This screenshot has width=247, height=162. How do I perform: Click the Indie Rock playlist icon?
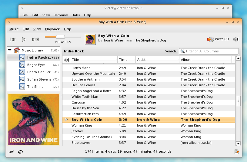(22, 58)
